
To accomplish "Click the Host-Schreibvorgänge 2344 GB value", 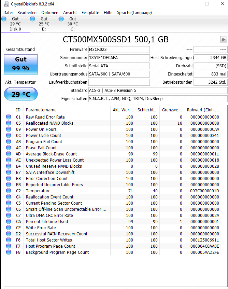I will coord(211,57).
